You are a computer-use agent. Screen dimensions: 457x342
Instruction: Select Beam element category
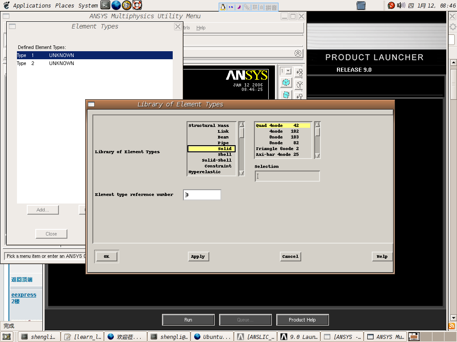[x=212, y=137]
